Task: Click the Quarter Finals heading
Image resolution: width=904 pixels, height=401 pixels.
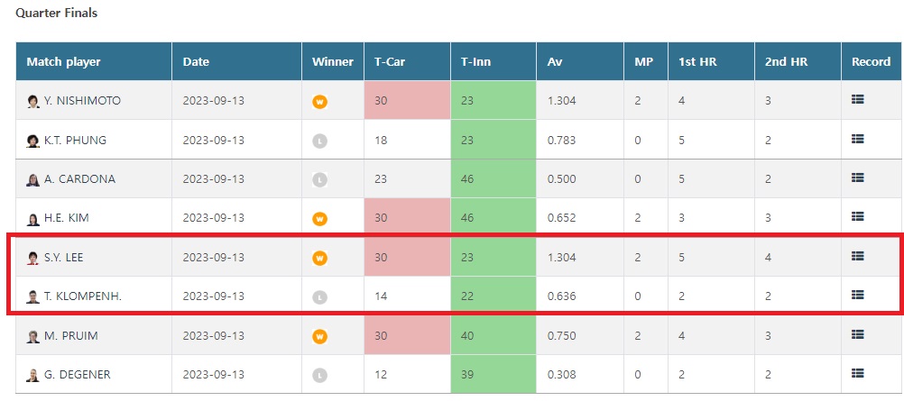Action: [57, 13]
